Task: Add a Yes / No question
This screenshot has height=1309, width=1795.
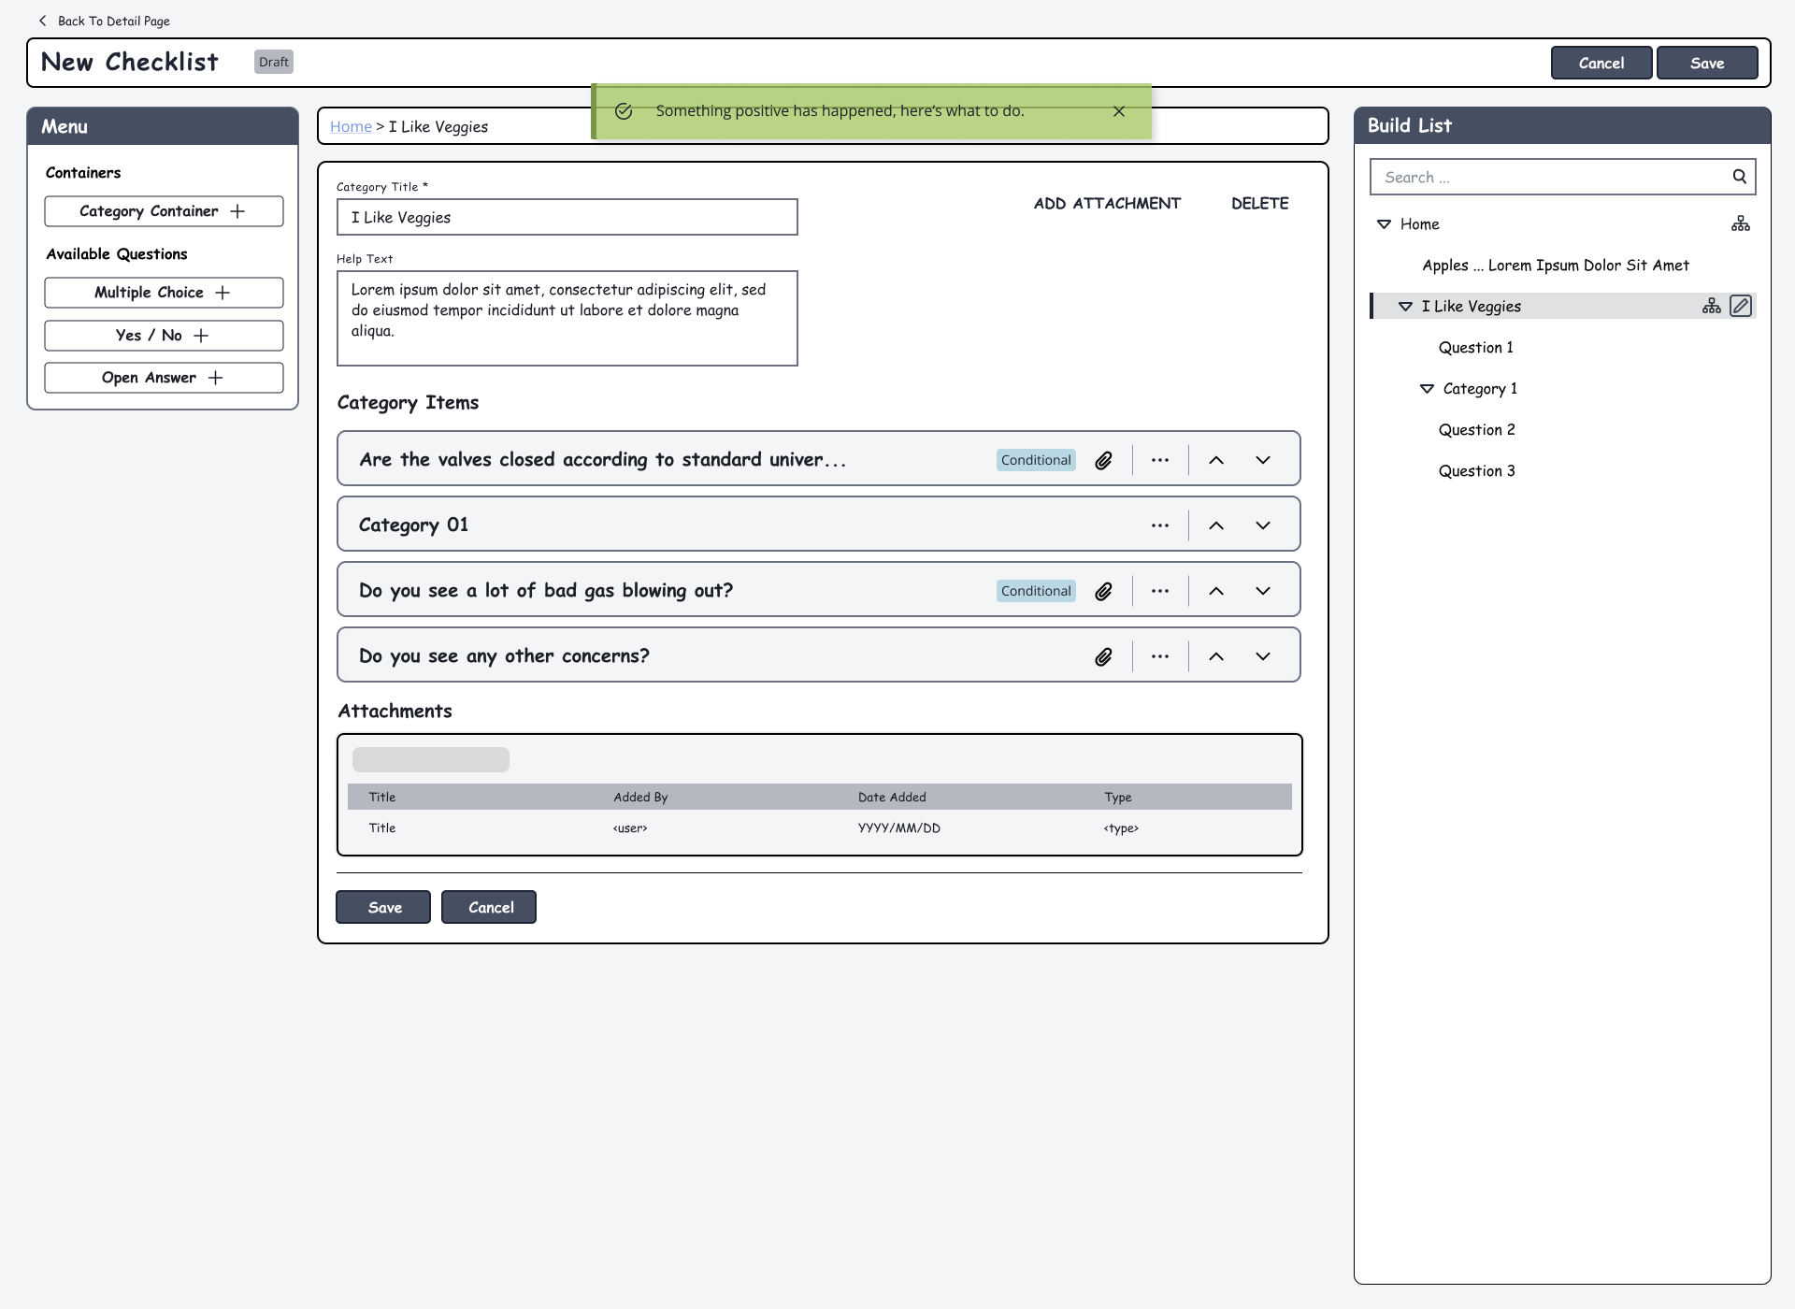Action: [x=164, y=336]
